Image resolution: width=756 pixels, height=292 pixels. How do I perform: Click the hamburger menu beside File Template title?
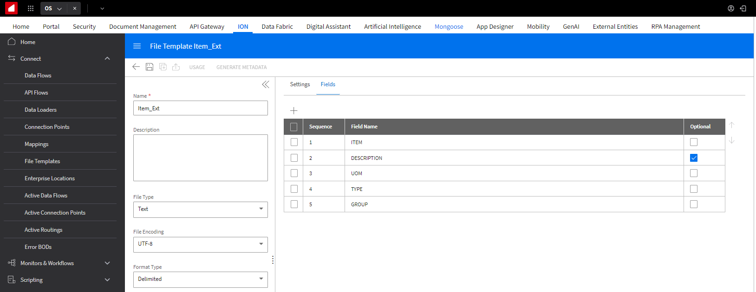(x=137, y=46)
